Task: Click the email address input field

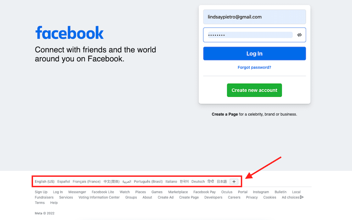Action: [x=254, y=17]
